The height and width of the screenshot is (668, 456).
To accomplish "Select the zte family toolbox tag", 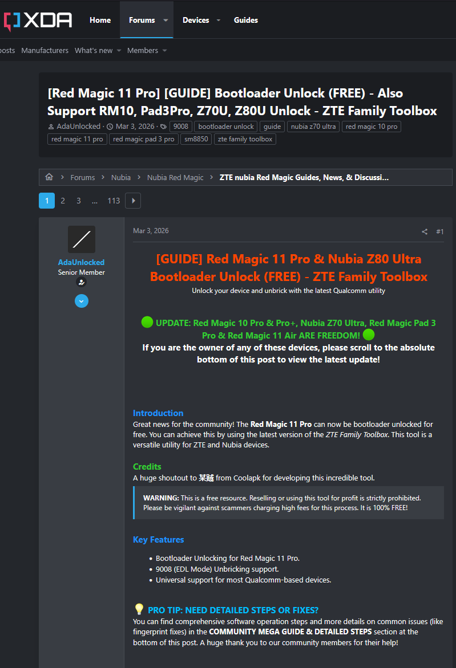I will point(245,139).
